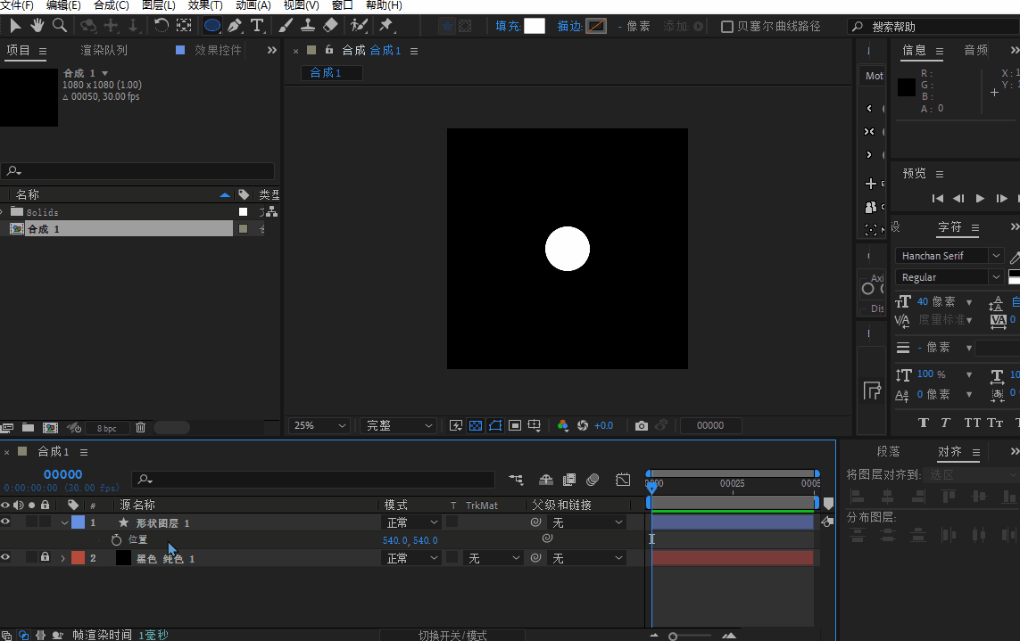Expand layer 2 黑色 纯色 1 properties
This screenshot has width=1020, height=641.
pyautogui.click(x=62, y=558)
